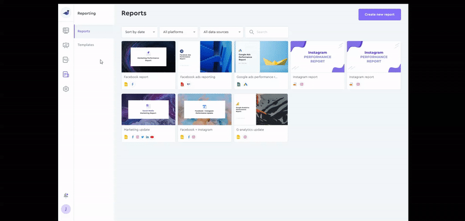The height and width of the screenshot is (221, 465).
Task: Click the user avatar with letter J
Action: (x=66, y=209)
